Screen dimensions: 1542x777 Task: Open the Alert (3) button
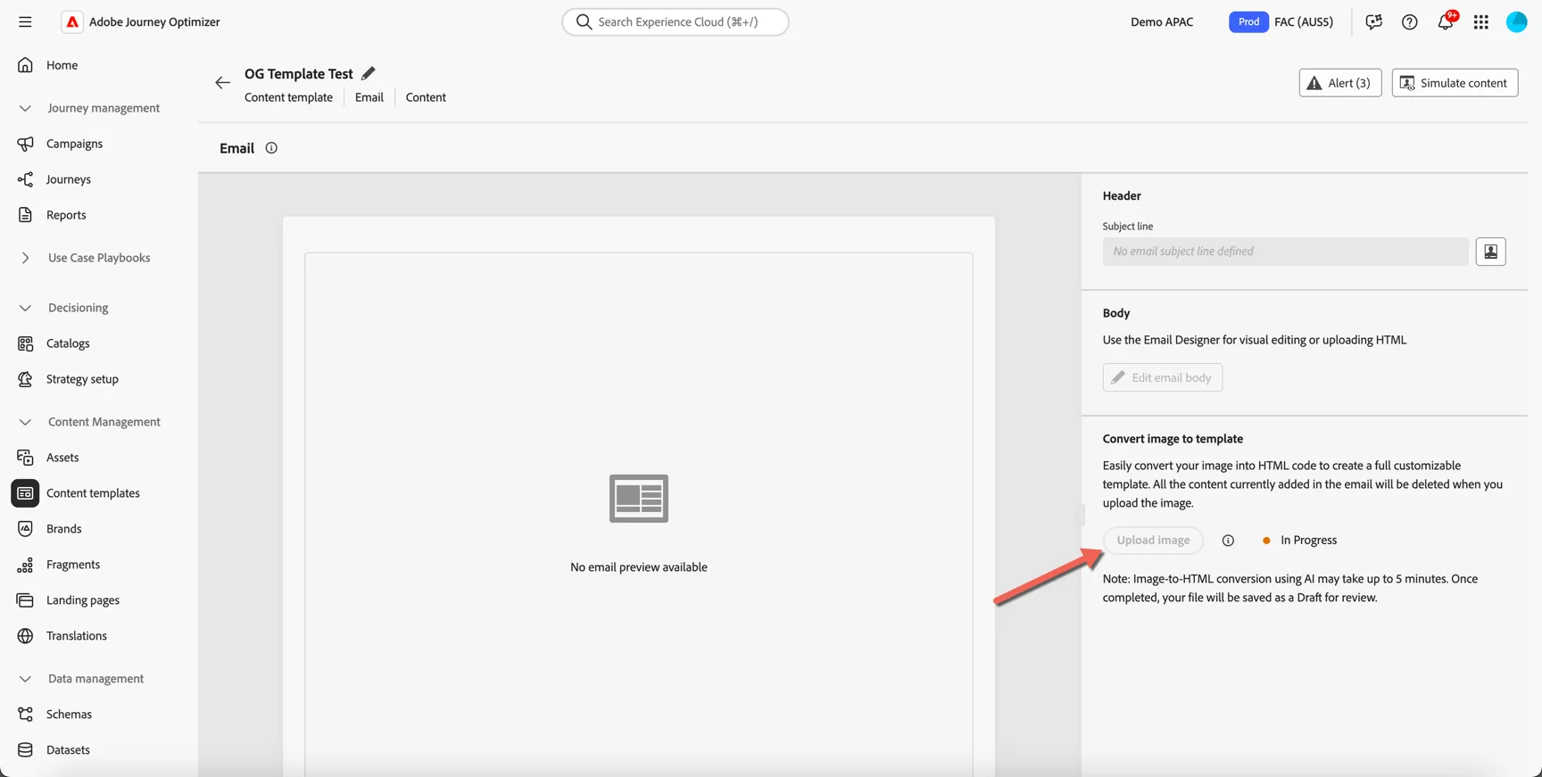point(1340,83)
